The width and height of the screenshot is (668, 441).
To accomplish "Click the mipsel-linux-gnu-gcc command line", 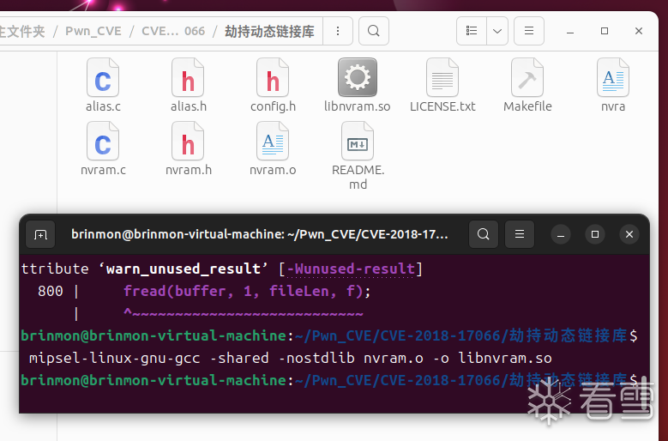I will [291, 359].
